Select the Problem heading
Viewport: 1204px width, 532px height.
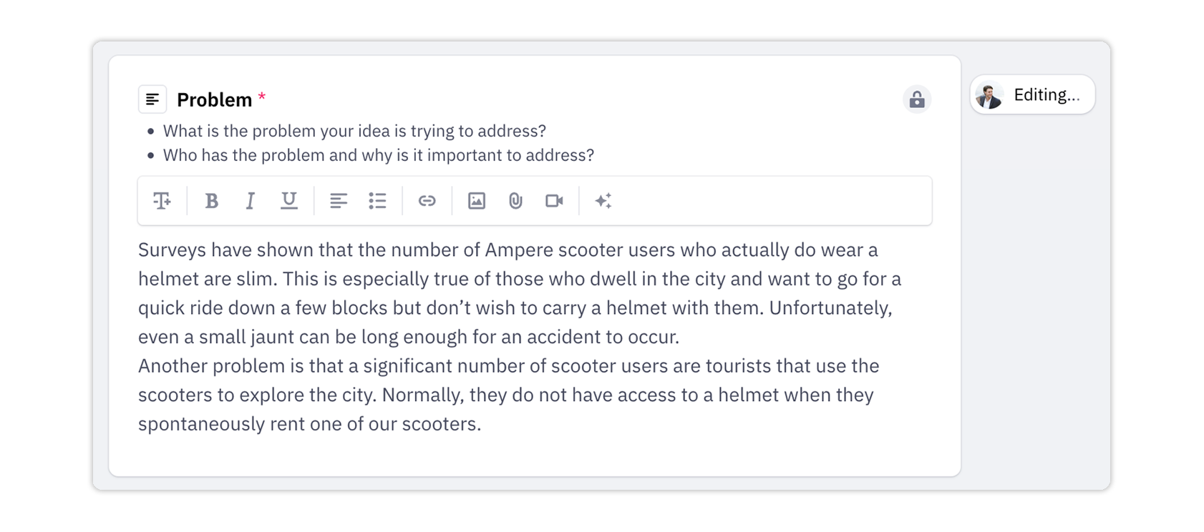214,99
